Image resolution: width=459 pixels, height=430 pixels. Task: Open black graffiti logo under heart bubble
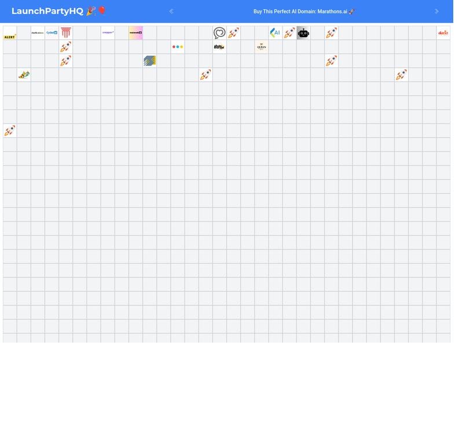click(x=219, y=47)
